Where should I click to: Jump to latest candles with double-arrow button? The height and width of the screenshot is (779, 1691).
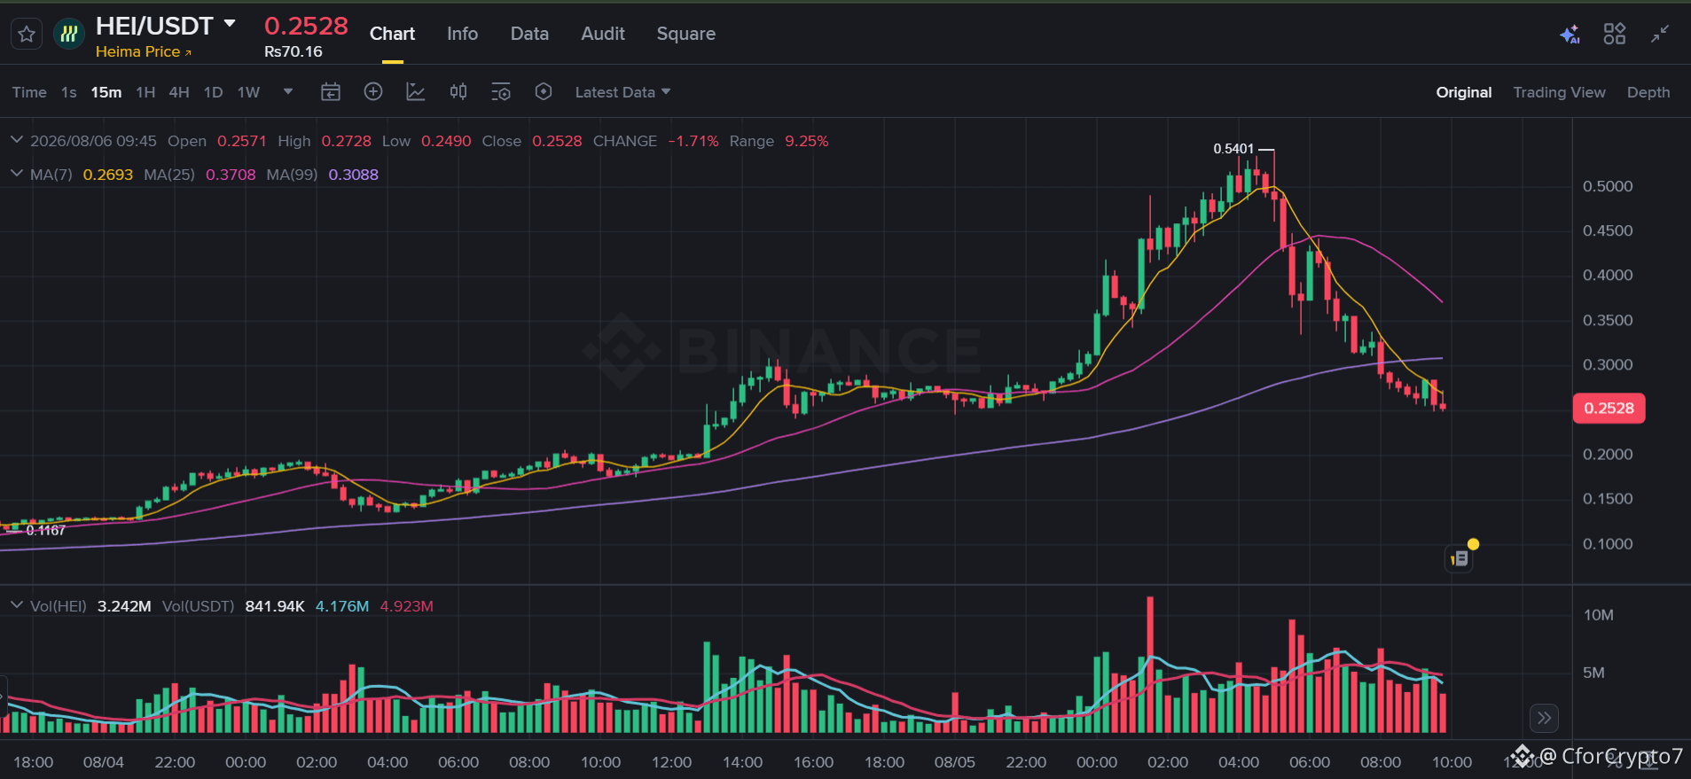tap(1545, 718)
